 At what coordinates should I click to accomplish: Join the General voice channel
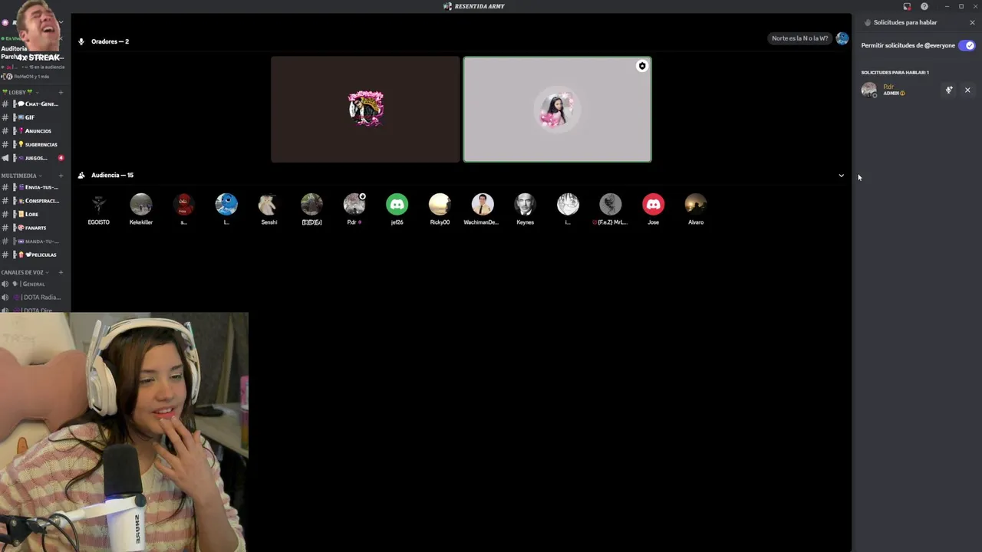[x=34, y=284]
